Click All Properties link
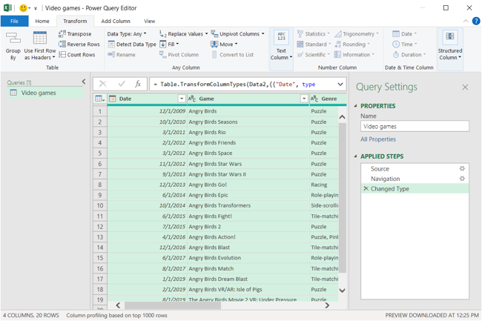 point(378,139)
